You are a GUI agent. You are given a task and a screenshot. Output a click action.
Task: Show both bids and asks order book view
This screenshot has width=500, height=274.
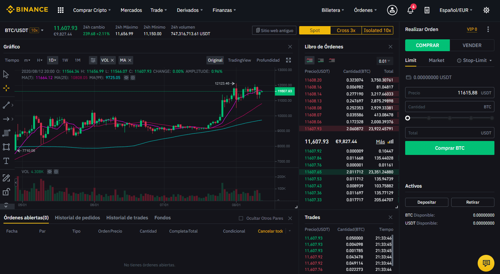coord(310,60)
